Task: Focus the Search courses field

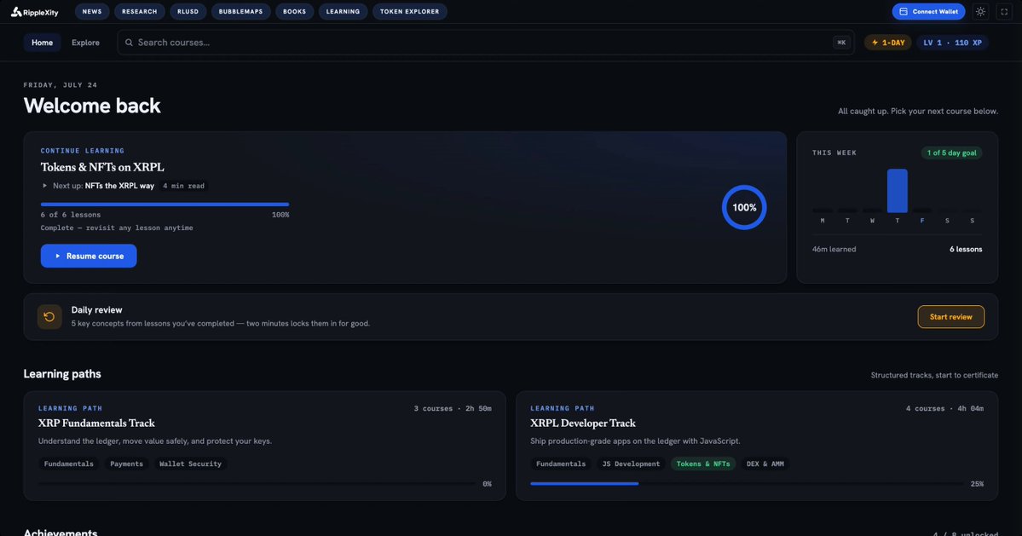Action: click(486, 43)
